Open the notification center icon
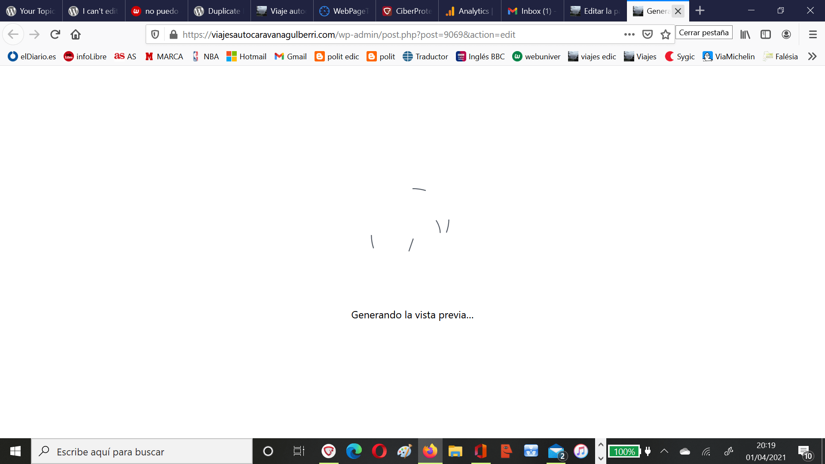The width and height of the screenshot is (825, 464). (805, 452)
